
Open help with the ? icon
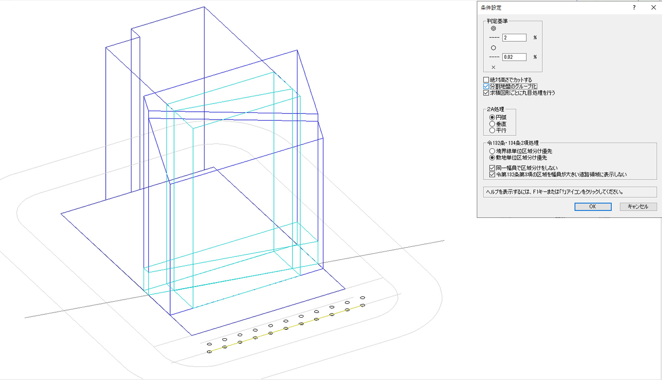pos(634,7)
